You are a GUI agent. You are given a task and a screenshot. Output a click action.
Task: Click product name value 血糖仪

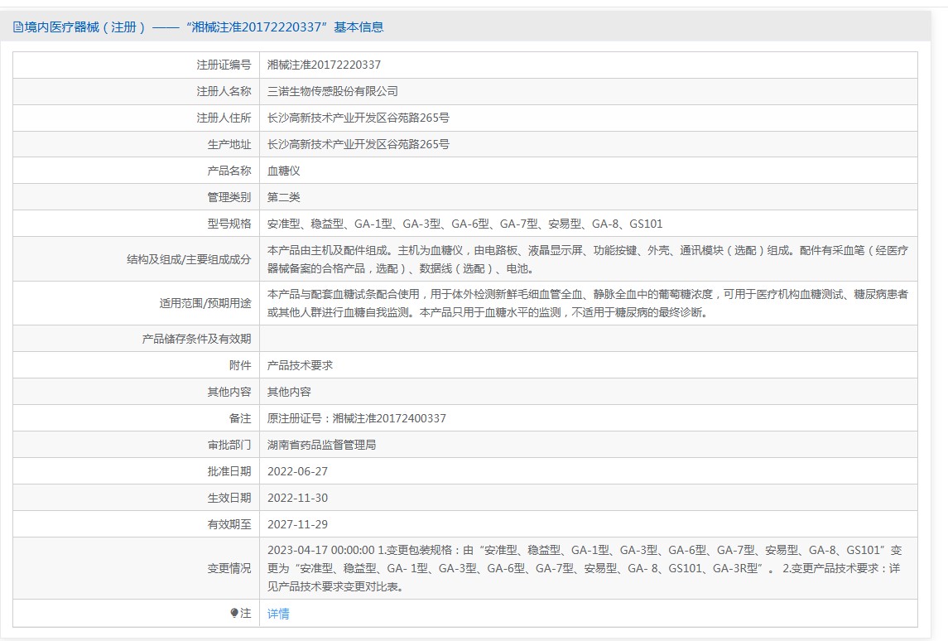tap(283, 171)
